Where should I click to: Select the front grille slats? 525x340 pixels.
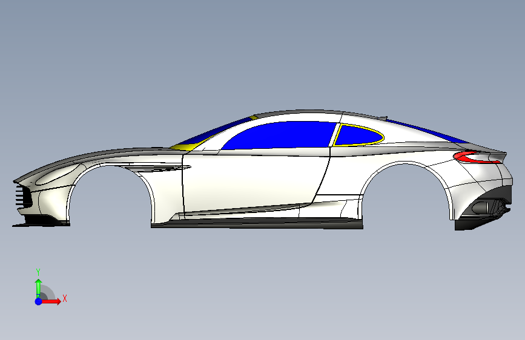[24, 196]
